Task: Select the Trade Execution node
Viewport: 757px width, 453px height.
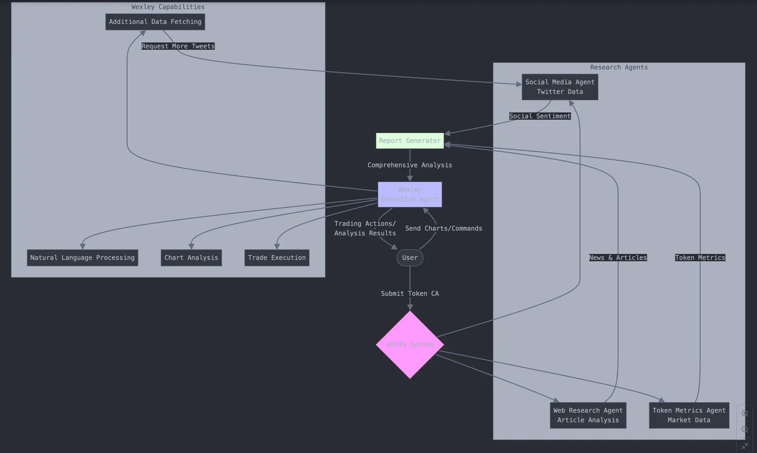Action: [x=277, y=258]
